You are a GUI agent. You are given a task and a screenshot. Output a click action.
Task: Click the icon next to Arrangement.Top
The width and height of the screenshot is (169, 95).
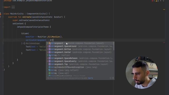pos(50,64)
